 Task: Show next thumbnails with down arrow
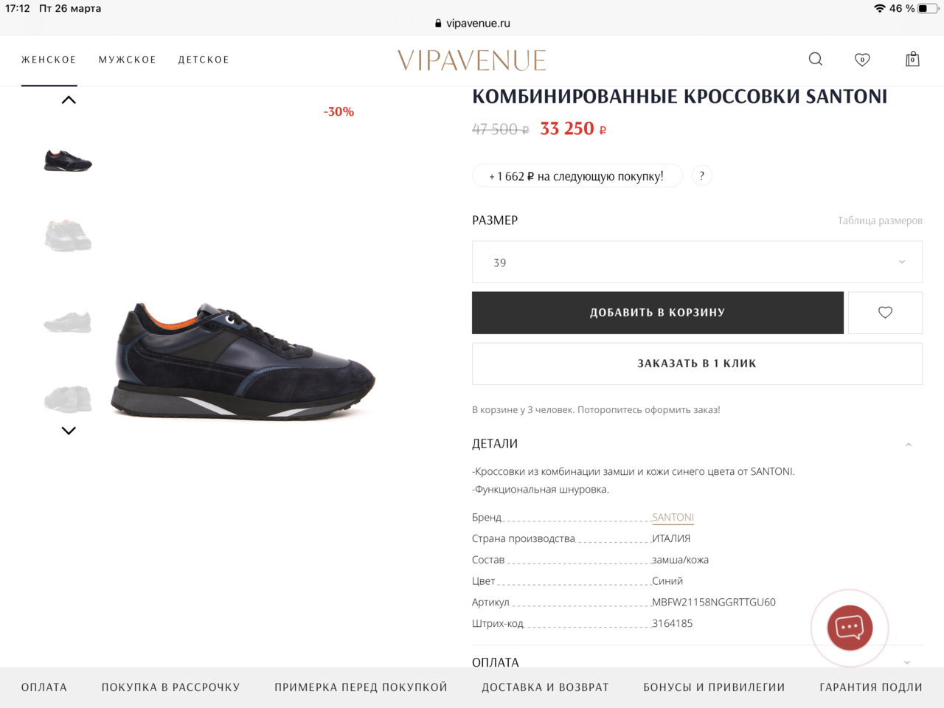click(69, 431)
